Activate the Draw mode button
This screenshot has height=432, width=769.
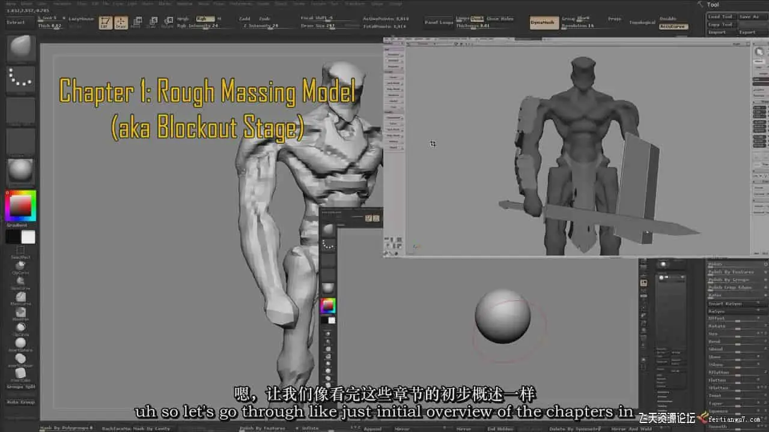tap(121, 23)
